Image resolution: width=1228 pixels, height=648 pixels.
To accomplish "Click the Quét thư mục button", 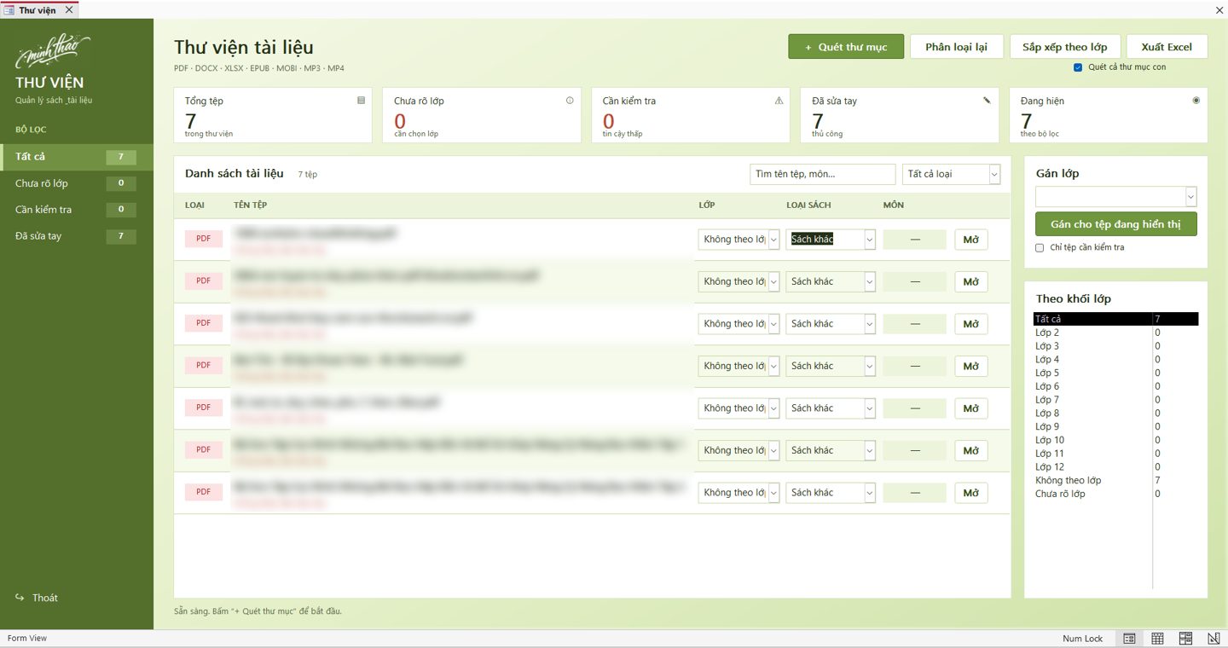I will pos(846,47).
